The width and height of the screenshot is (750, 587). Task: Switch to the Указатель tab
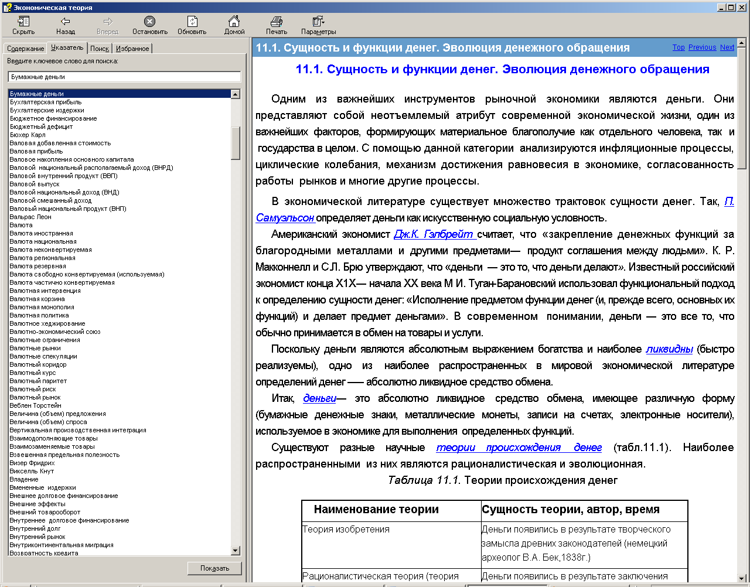pos(67,47)
